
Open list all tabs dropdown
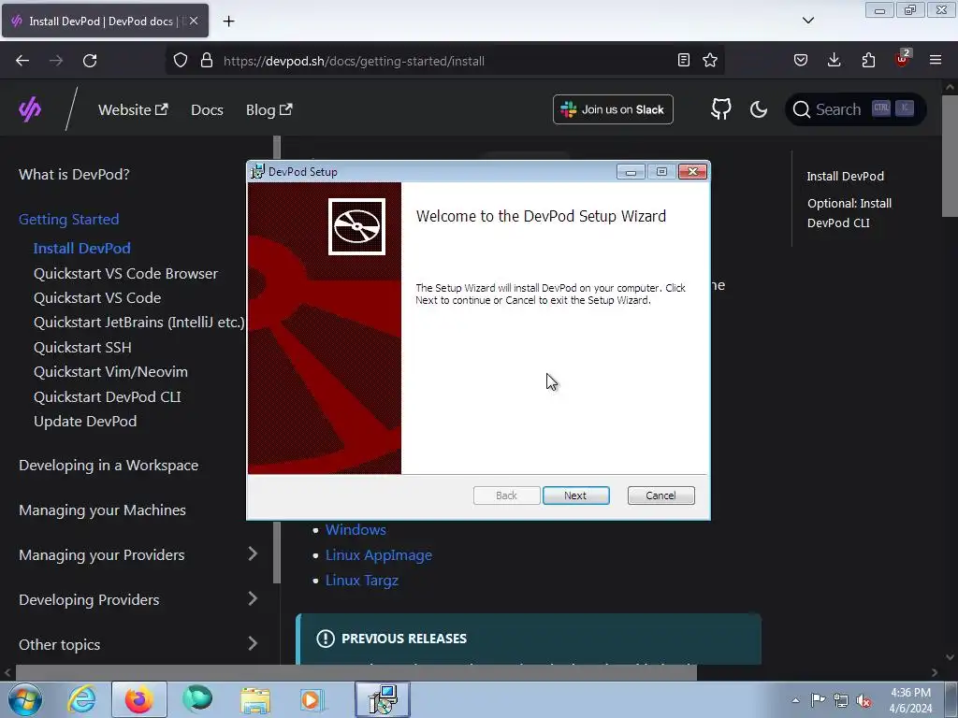(807, 21)
